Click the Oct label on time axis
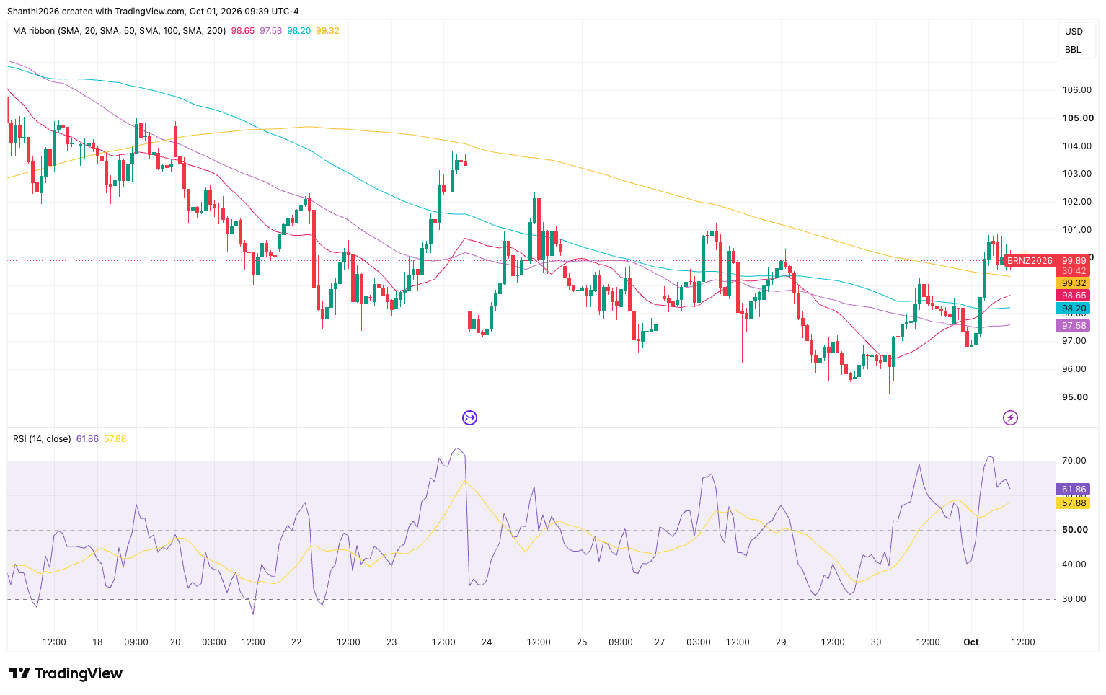This screenshot has height=695, width=1106. [971, 642]
